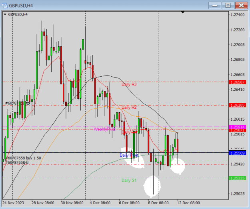
Task: Click the GBPUSD,H4 title bar text
Action: click(x=21, y=6)
